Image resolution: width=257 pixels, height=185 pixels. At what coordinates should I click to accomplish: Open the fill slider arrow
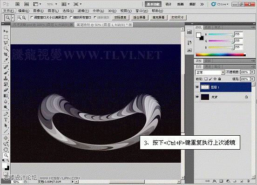click(x=252, y=79)
